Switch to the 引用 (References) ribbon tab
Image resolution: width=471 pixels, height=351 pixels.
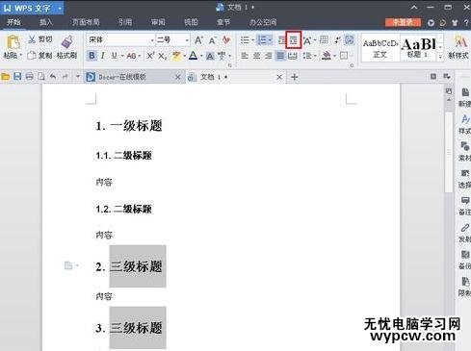pyautogui.click(x=125, y=22)
